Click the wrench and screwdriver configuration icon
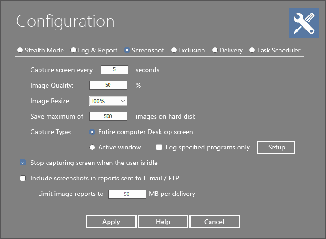326x239 pixels. (x=303, y=24)
